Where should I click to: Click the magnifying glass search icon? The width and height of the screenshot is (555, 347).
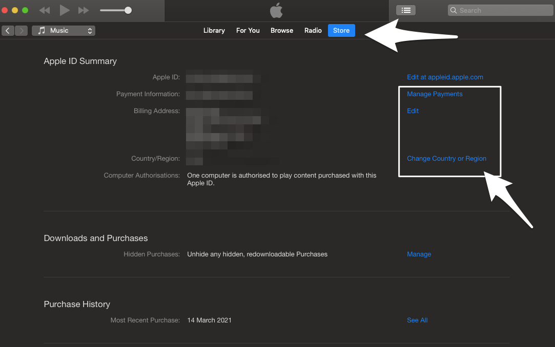point(454,10)
